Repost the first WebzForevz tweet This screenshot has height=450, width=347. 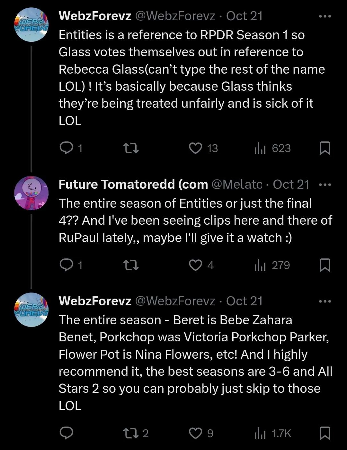tap(131, 148)
